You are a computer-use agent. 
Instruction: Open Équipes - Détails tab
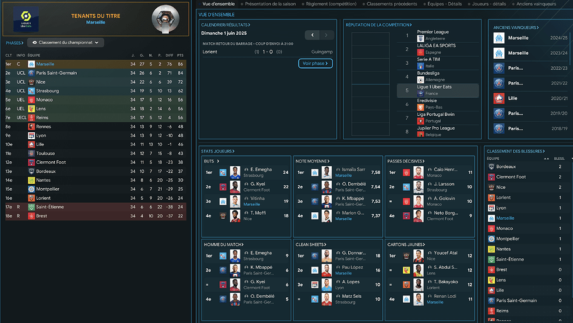(445, 4)
